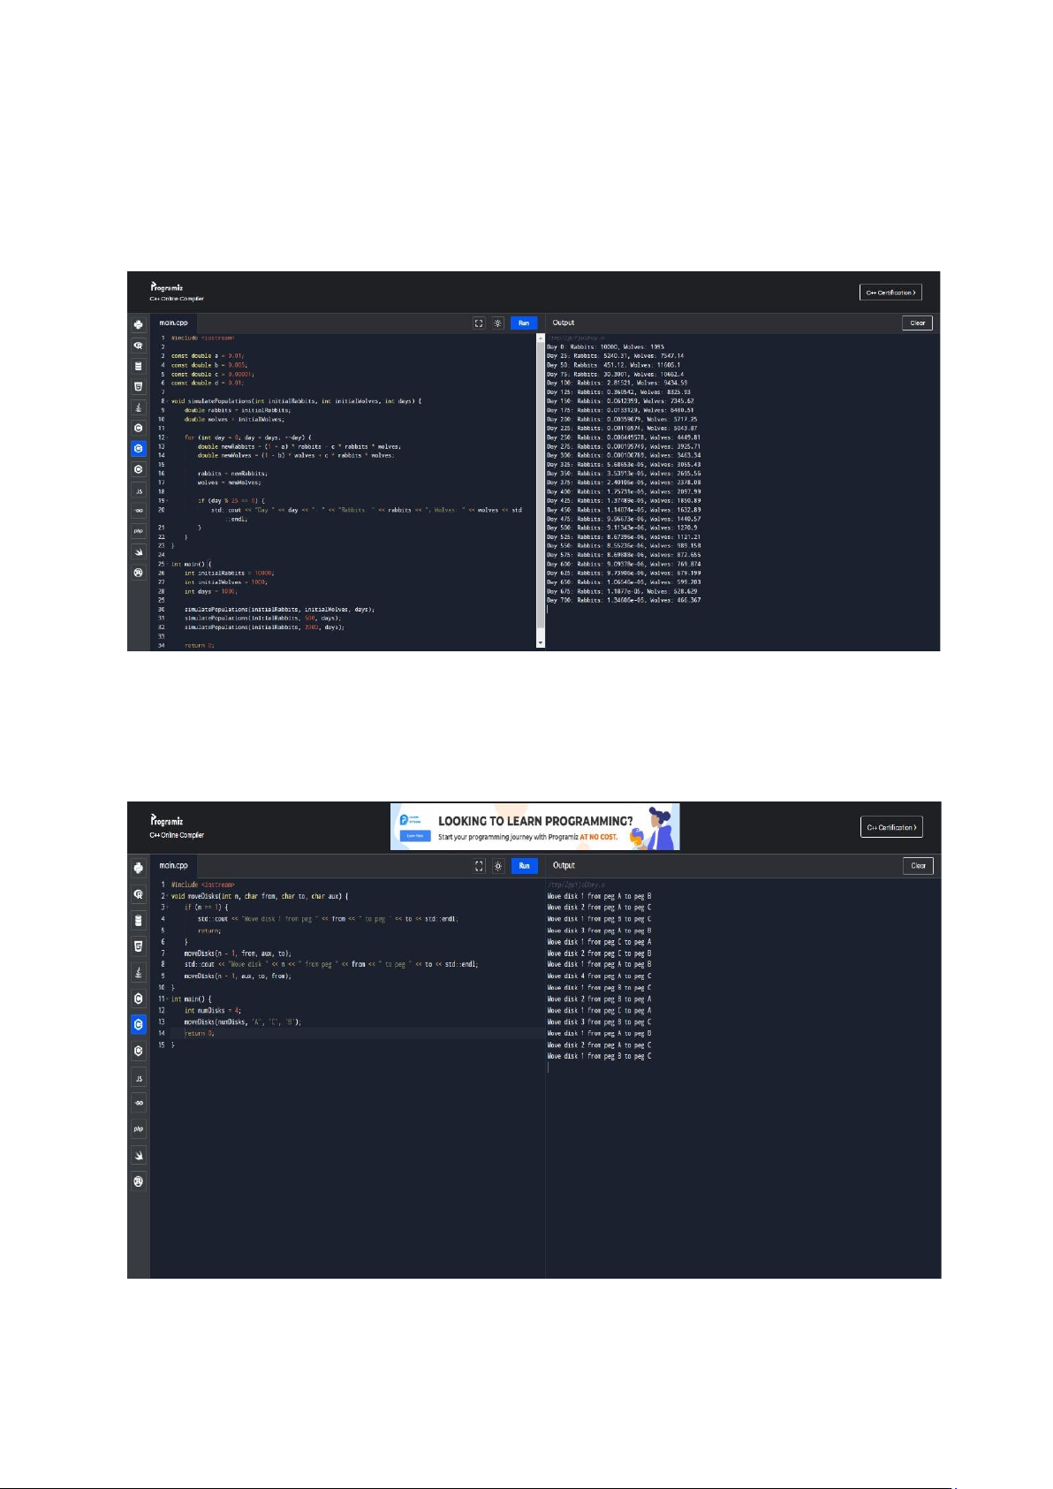The width and height of the screenshot is (1053, 1489).
Task: Toggle fullscreen for the moveDisks editor
Action: click(479, 866)
